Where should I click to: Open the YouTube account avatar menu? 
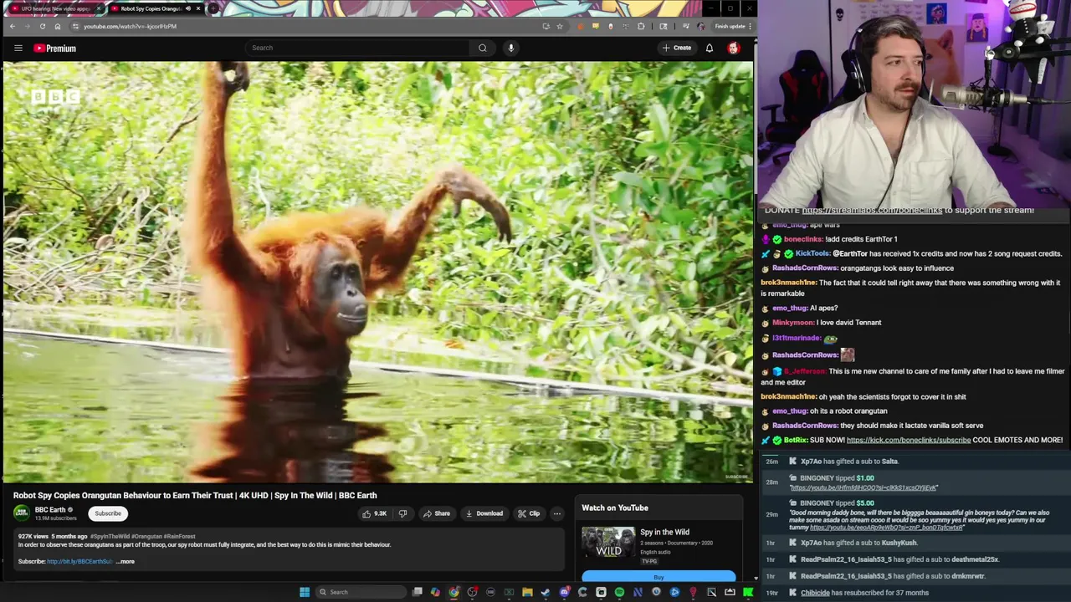(x=734, y=48)
